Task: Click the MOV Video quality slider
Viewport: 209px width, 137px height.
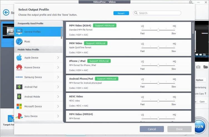Action: pos(158,48)
